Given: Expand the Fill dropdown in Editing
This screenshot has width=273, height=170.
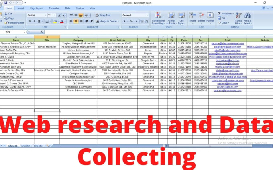Looking at the screenshot, I should [226, 18].
